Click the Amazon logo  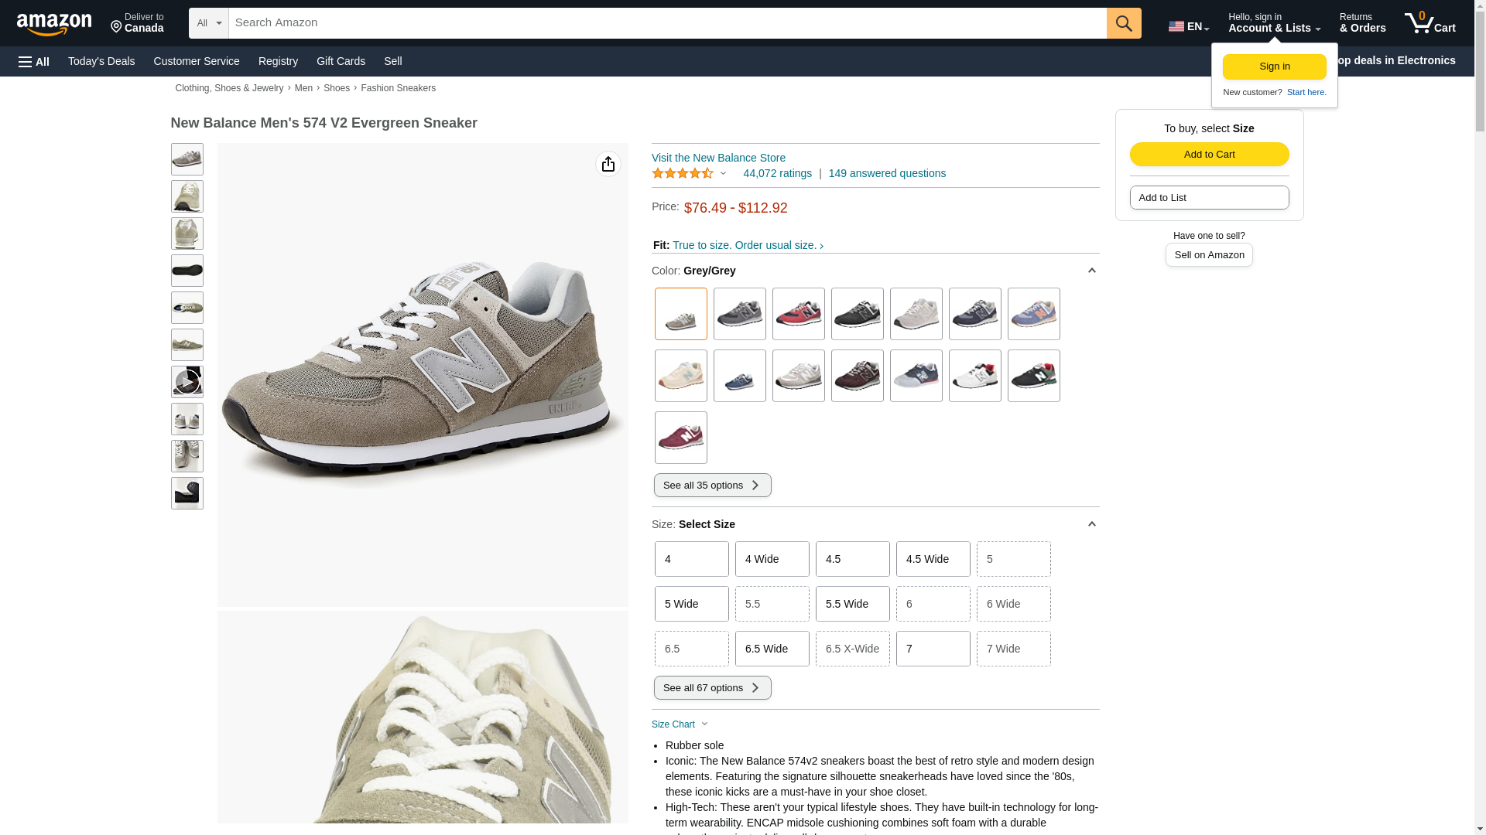click(54, 24)
